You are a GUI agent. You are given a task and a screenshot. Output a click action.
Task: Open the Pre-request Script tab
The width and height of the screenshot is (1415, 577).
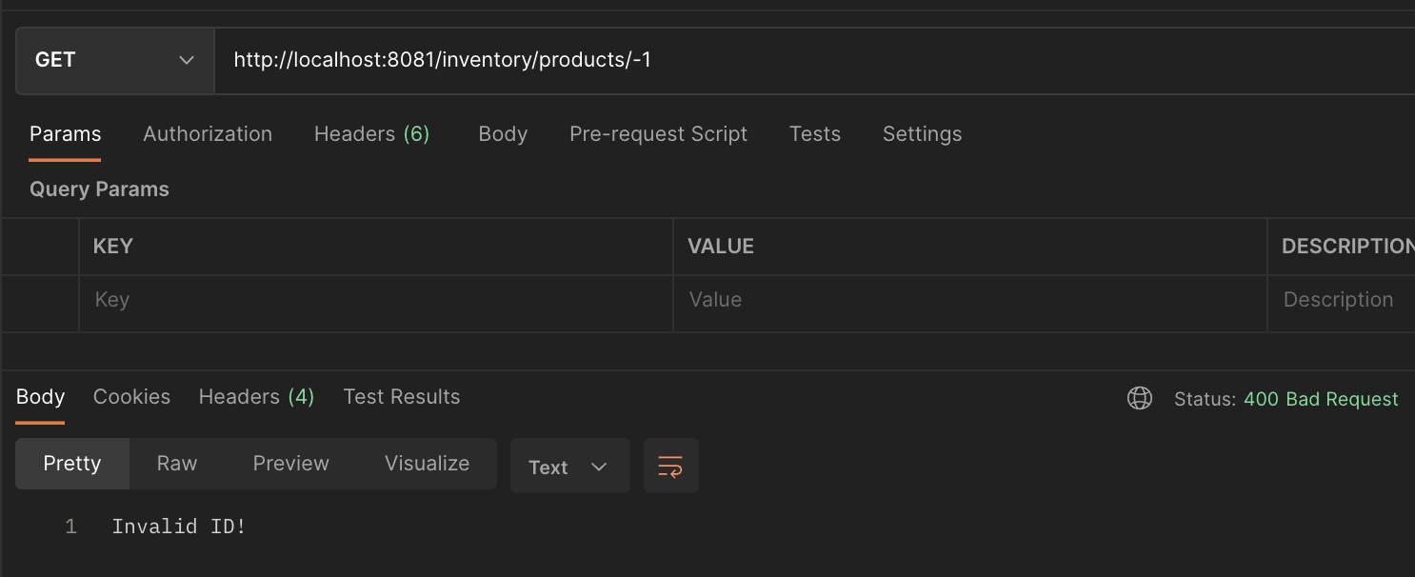click(658, 134)
